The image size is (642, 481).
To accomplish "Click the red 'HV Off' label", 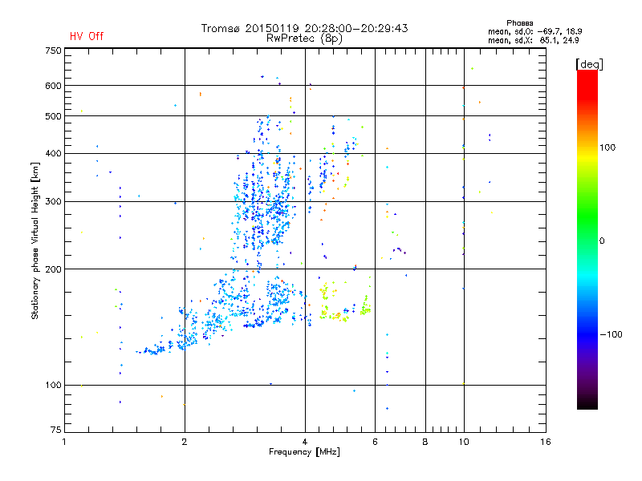I will (x=87, y=36).
